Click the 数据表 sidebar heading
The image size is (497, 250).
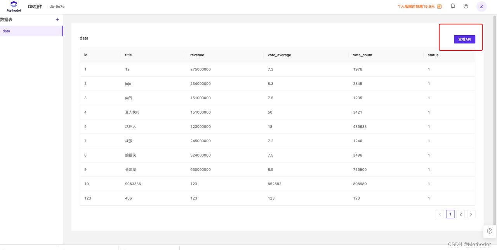[x=6, y=19]
